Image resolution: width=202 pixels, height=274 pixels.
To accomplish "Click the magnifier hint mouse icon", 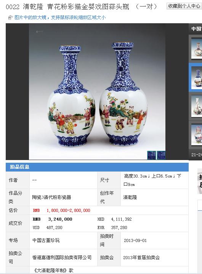I will coord(10,18).
